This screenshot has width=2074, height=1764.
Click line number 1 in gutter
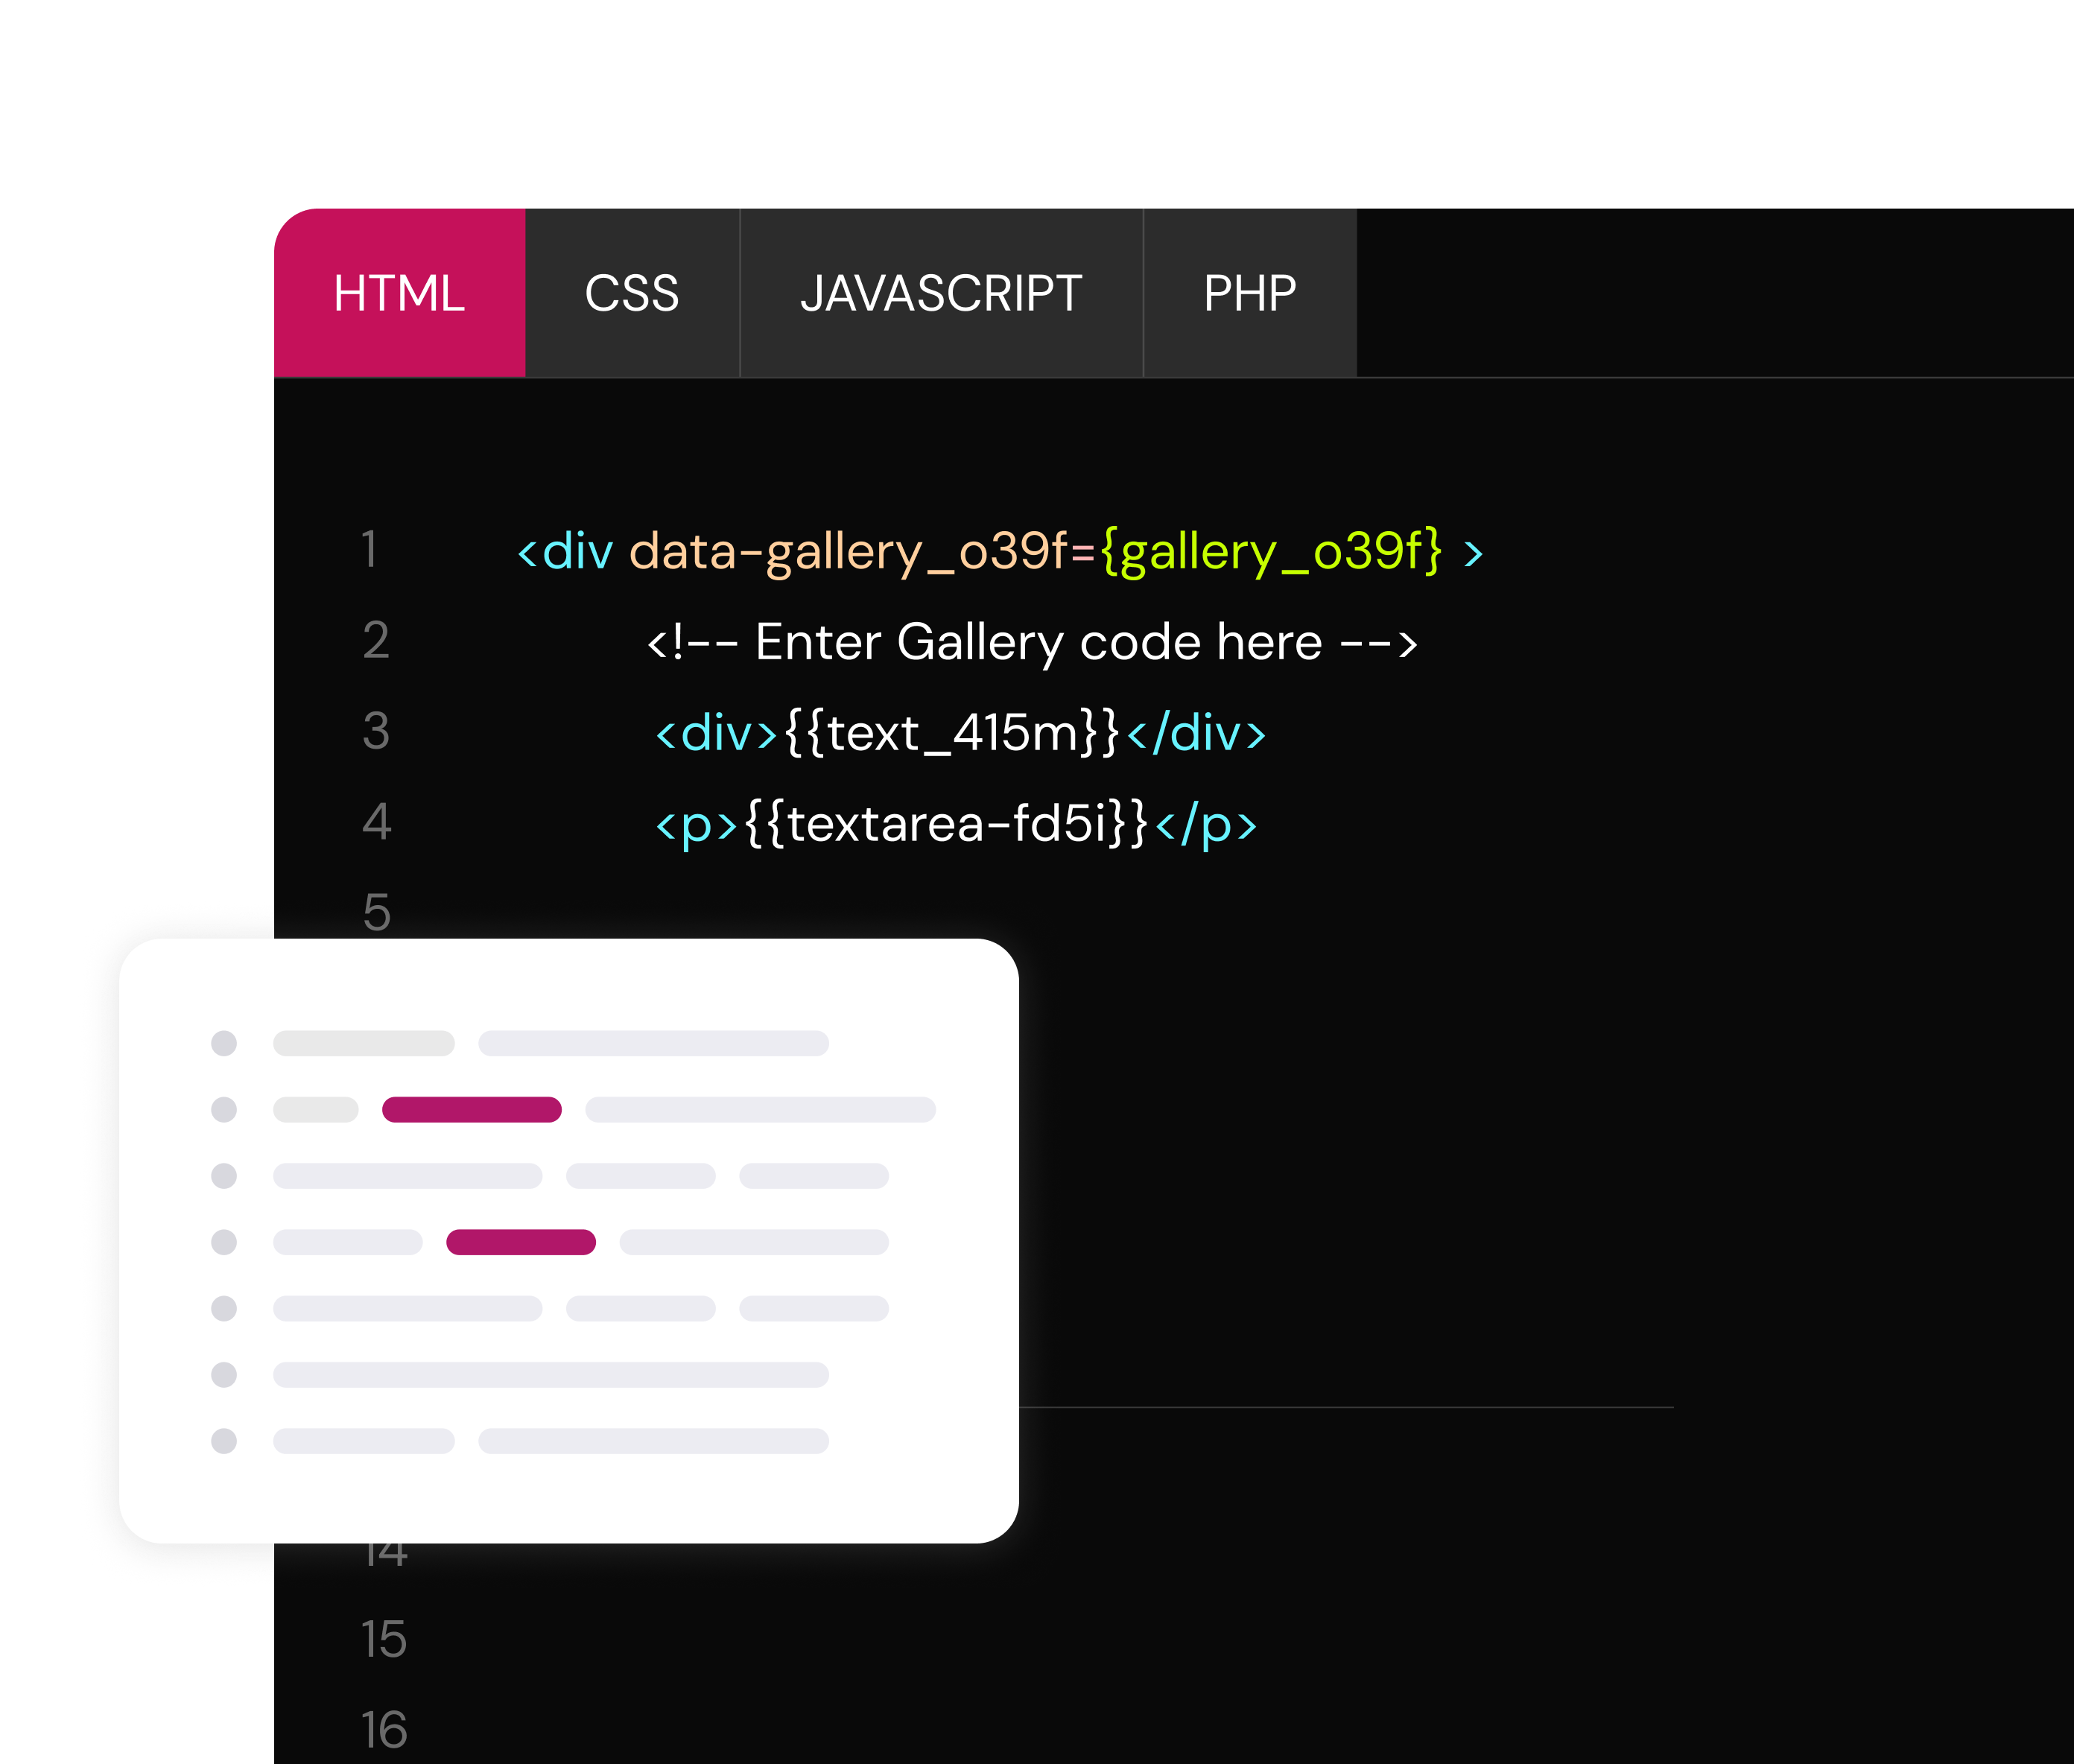[371, 550]
